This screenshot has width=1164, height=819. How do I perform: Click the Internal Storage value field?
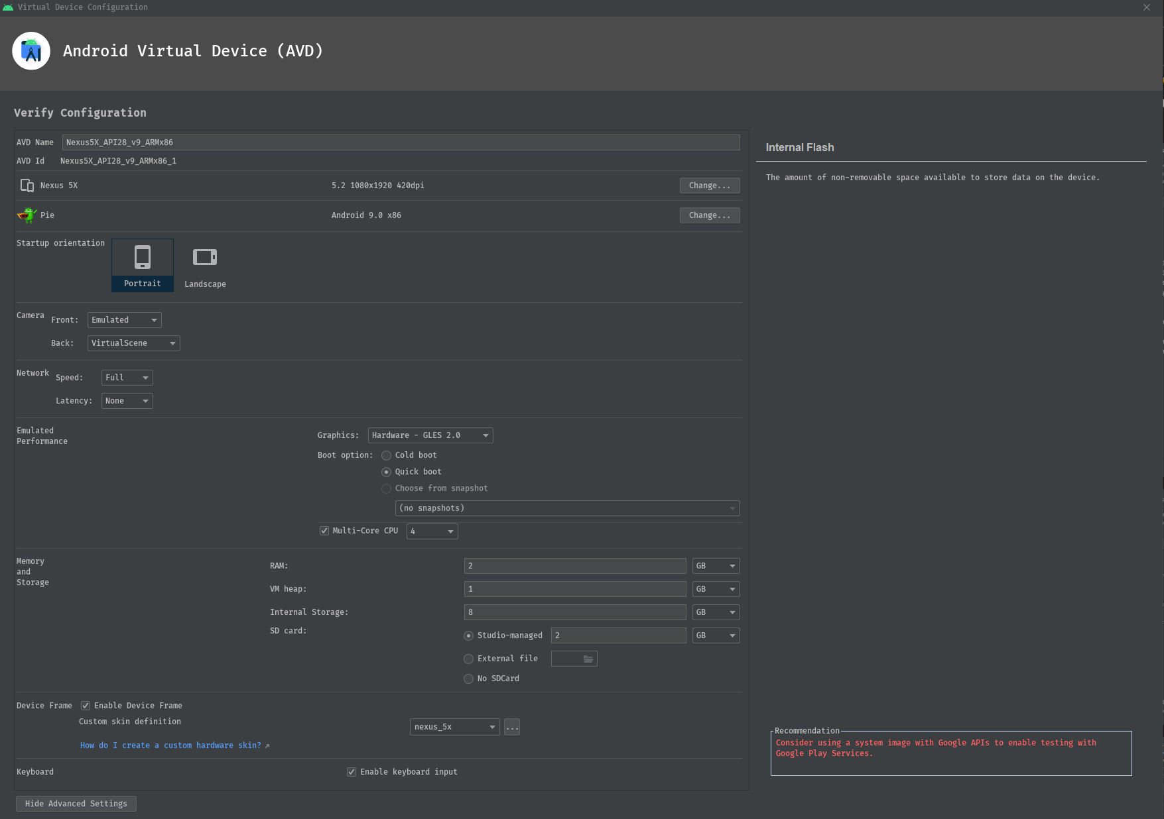[x=575, y=612]
